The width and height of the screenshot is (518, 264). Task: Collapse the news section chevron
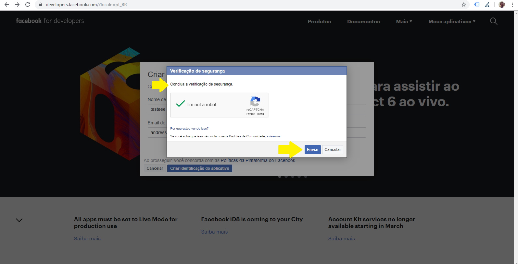[x=19, y=220]
